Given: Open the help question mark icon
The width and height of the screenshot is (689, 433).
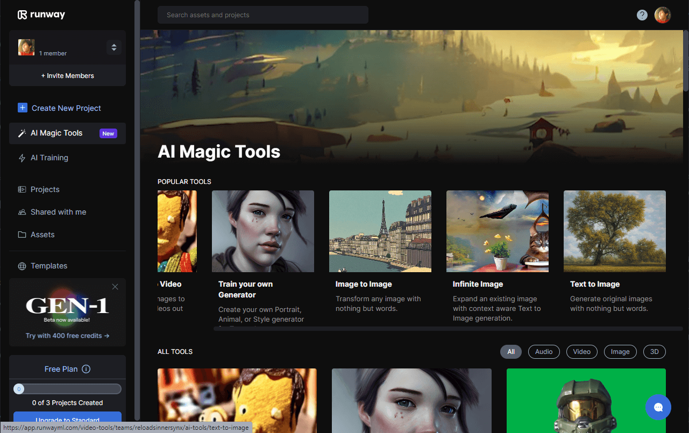Looking at the screenshot, I should coord(642,15).
